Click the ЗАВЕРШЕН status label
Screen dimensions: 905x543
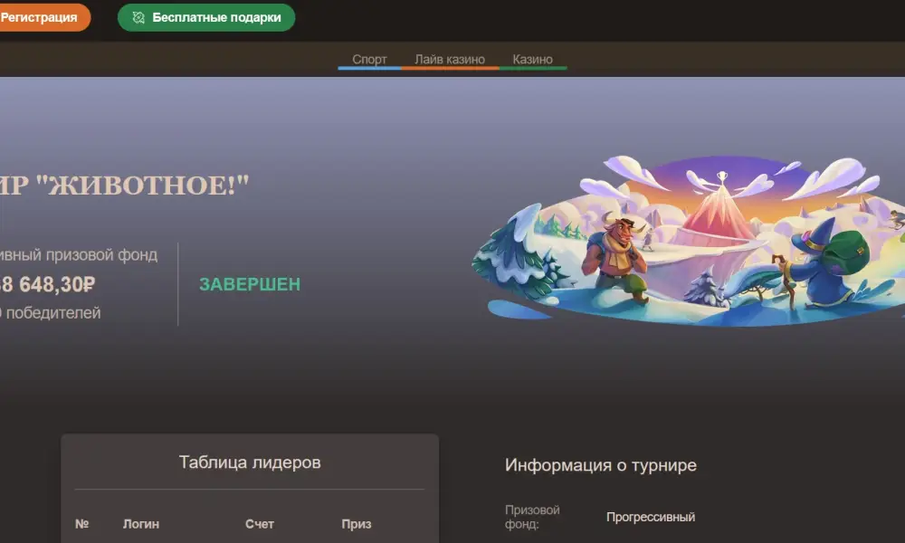pyautogui.click(x=250, y=284)
